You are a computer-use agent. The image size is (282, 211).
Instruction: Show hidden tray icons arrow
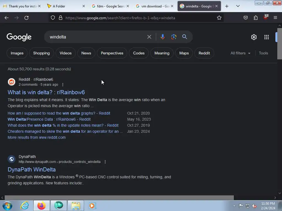[x=234, y=206]
